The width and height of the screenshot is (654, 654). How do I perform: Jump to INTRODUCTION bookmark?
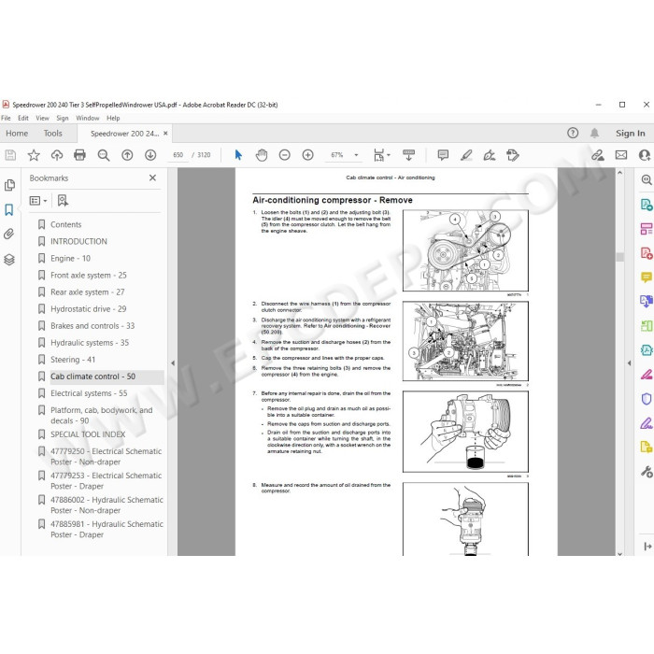tap(78, 241)
